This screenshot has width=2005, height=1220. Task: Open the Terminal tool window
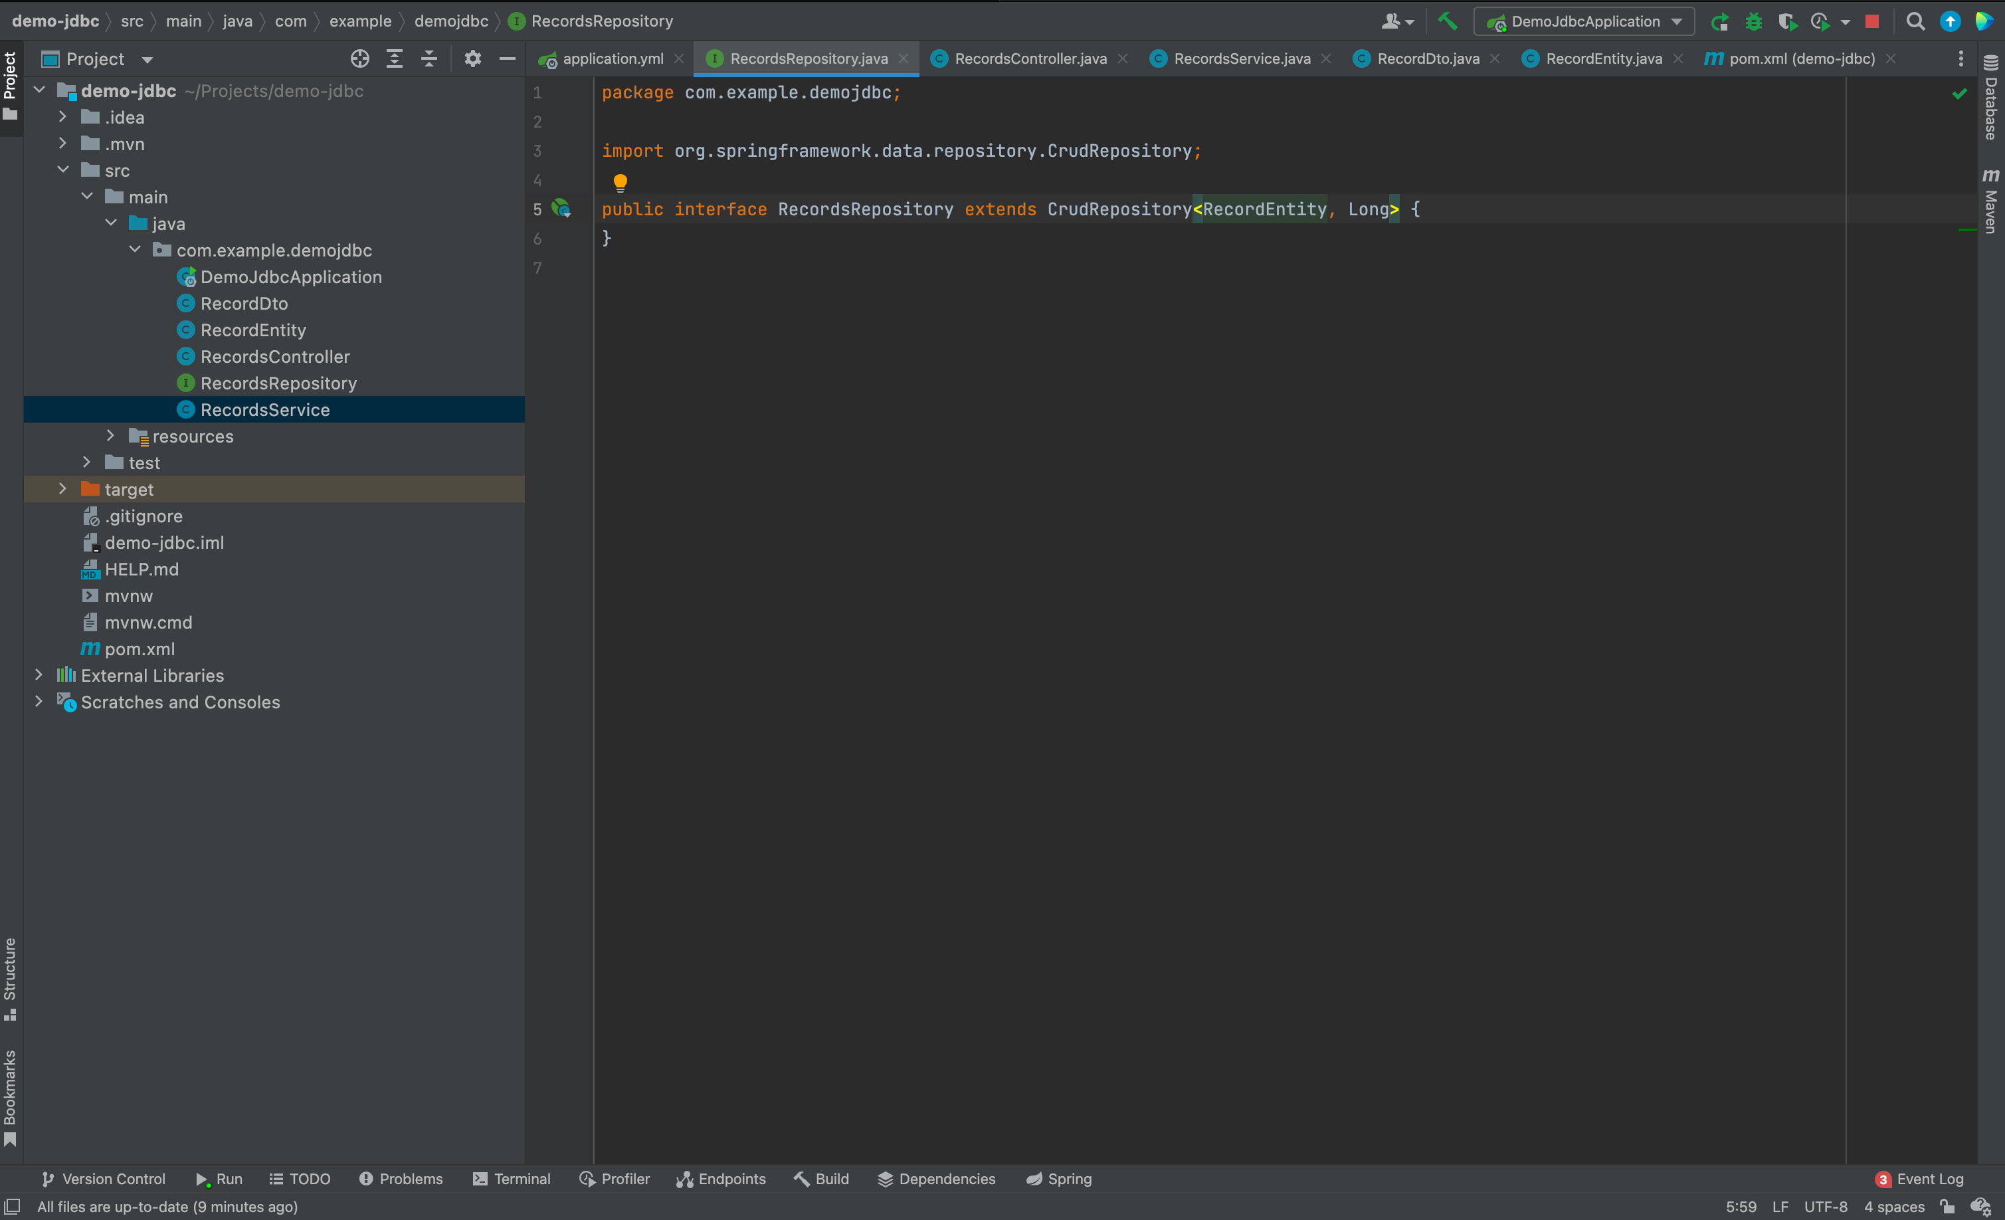[x=512, y=1179]
